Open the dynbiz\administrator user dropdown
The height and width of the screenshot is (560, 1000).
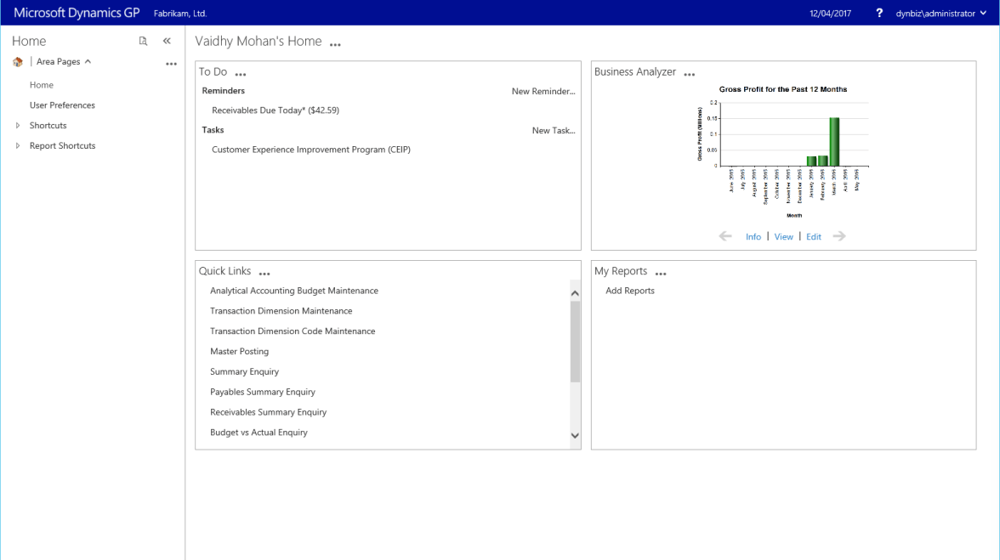(x=940, y=14)
